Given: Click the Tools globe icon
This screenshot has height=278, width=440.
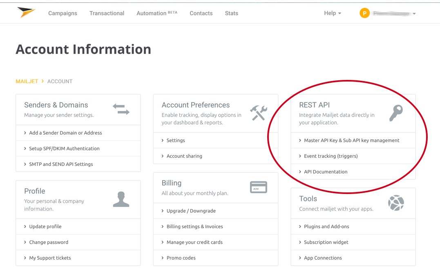Looking at the screenshot, I should click(396, 203).
